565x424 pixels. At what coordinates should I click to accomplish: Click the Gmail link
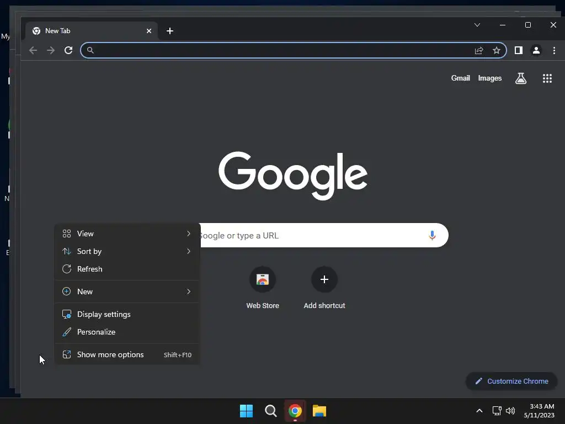click(x=461, y=78)
